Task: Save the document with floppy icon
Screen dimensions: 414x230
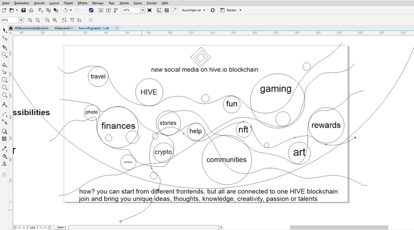Action: 24,10
